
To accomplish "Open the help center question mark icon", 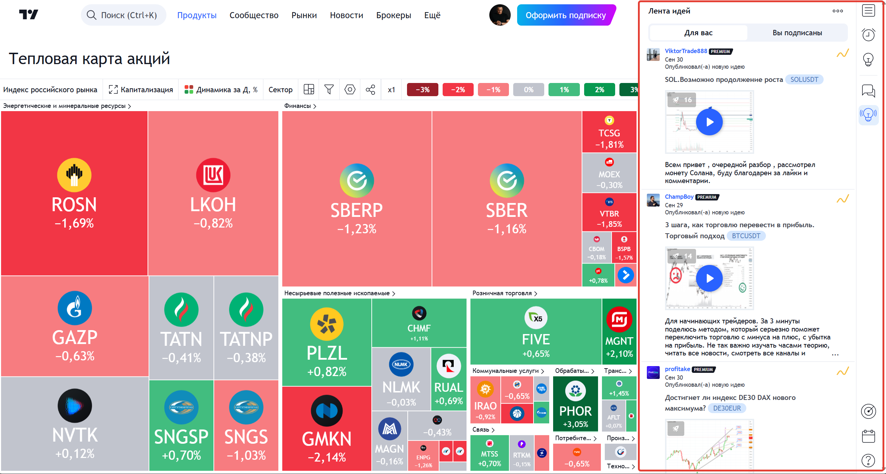I will tap(868, 460).
